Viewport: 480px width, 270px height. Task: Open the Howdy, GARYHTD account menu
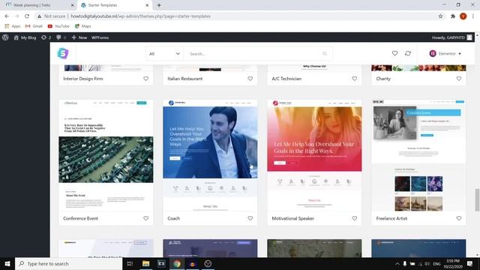[x=451, y=37]
